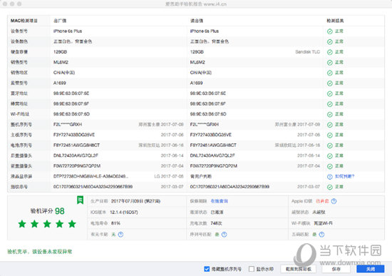Click the 出厂值 column header

(60, 21)
